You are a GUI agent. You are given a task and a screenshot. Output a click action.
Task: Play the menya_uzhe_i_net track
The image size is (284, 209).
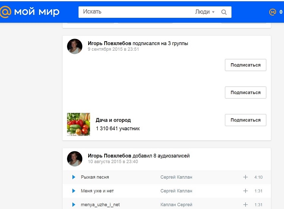pyautogui.click(x=74, y=205)
